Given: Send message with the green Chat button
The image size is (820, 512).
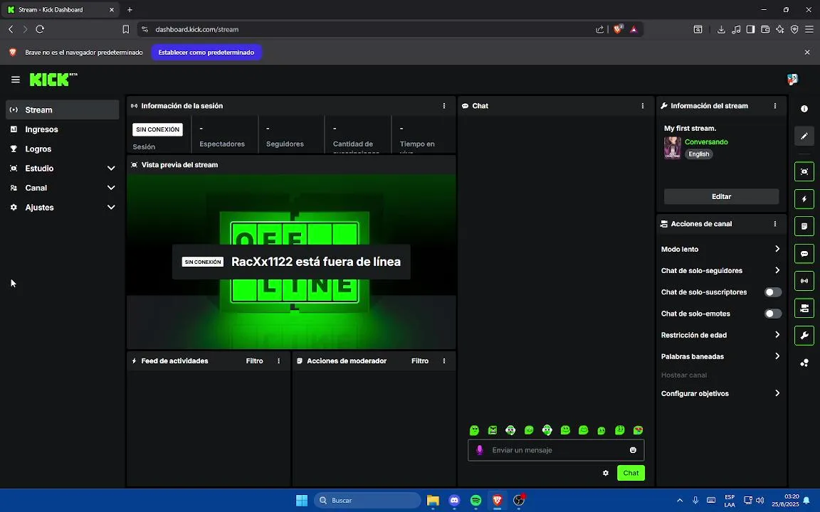Looking at the screenshot, I should tap(631, 473).
